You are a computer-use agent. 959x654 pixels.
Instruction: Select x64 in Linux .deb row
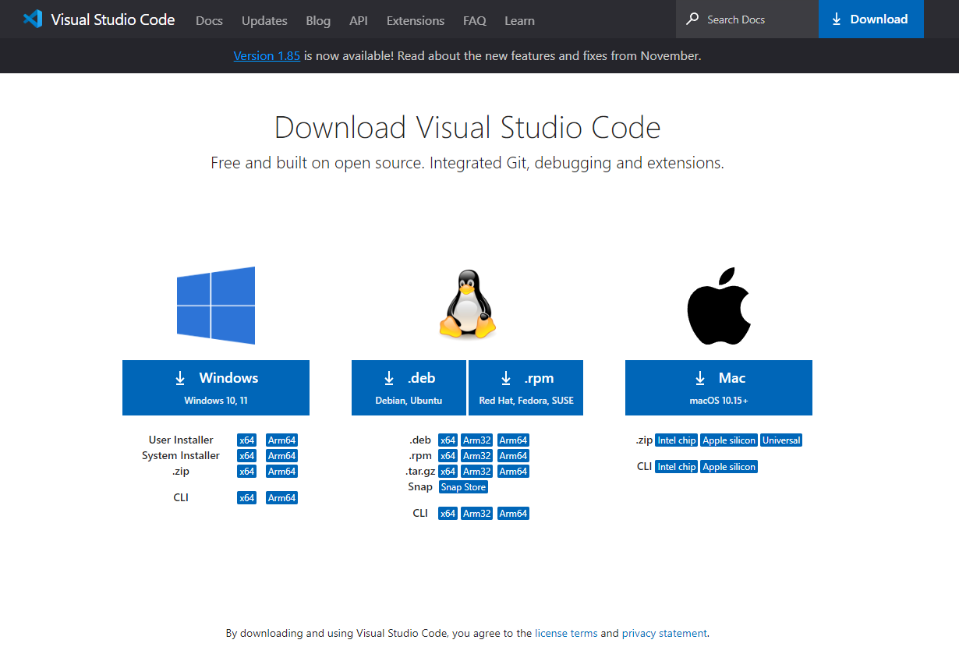pyautogui.click(x=448, y=440)
